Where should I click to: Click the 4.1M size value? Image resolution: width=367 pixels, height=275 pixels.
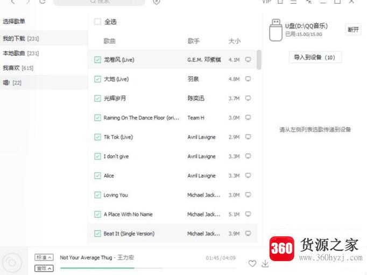[234, 60]
